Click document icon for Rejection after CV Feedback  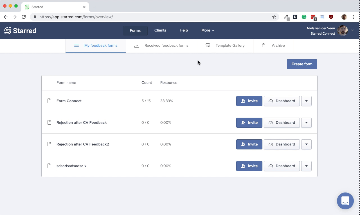(x=49, y=122)
